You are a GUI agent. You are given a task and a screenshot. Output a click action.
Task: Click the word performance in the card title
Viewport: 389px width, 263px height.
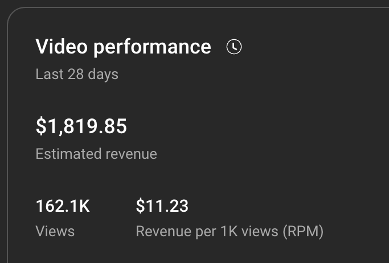tap(152, 48)
